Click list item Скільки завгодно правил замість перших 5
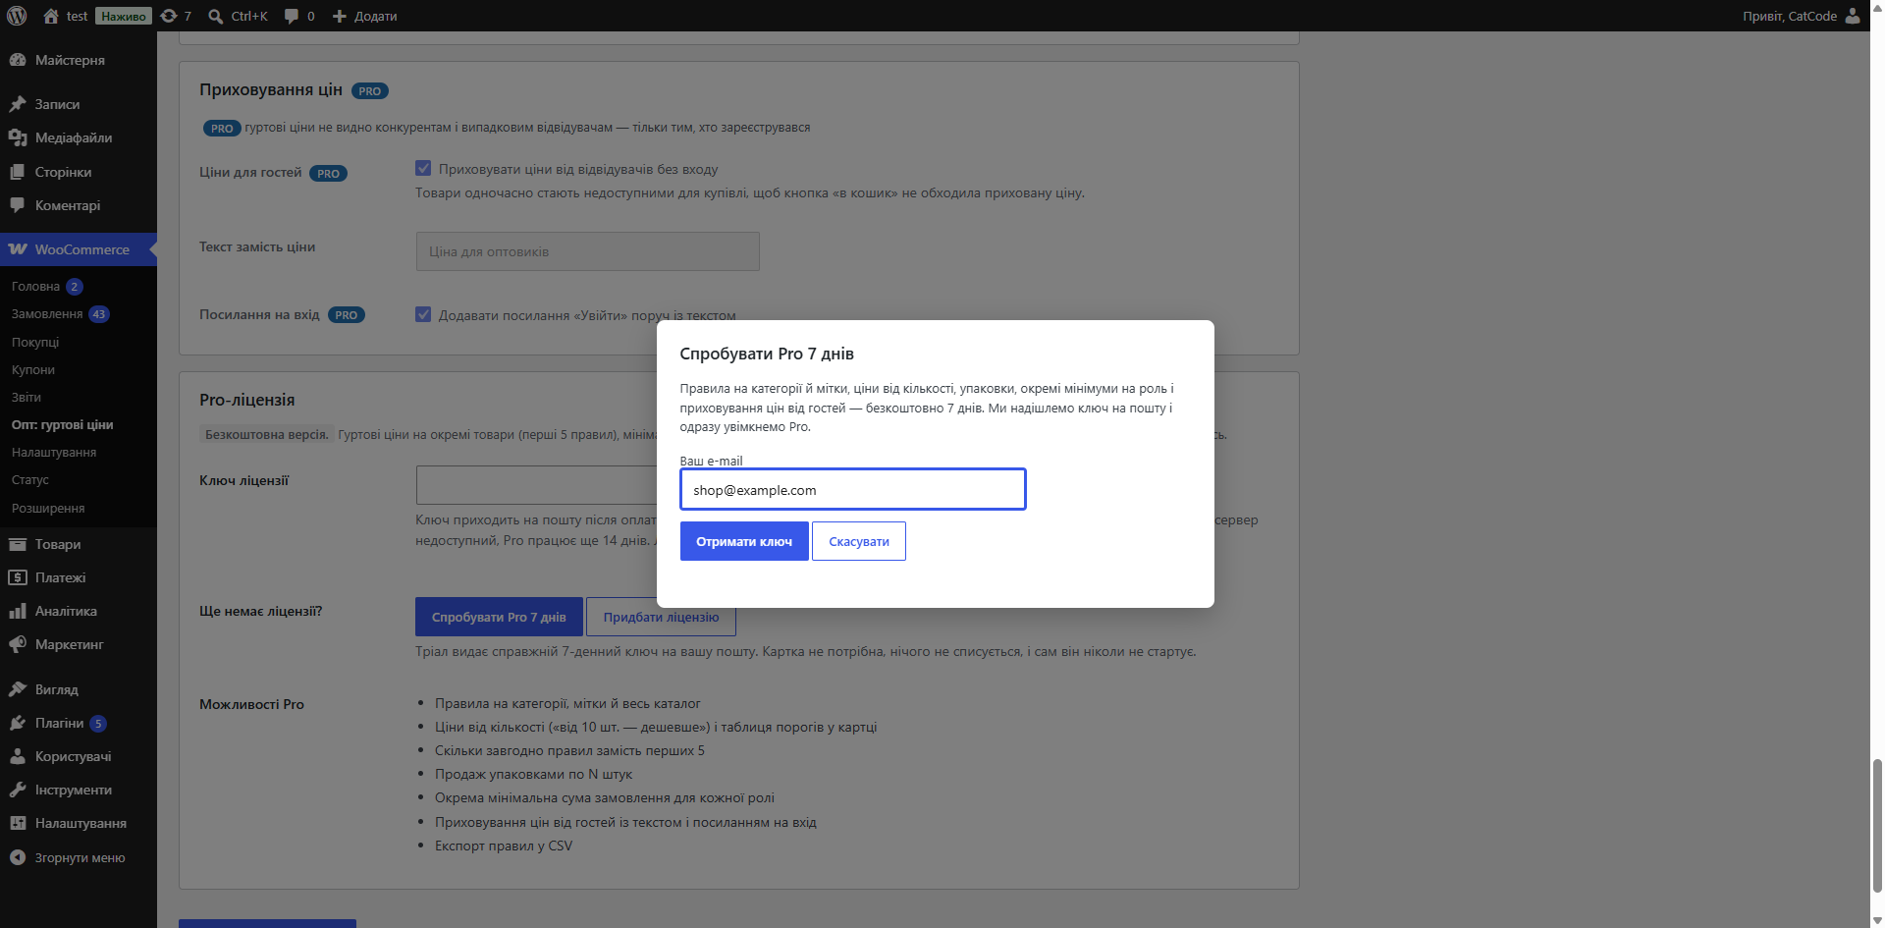 (x=570, y=750)
